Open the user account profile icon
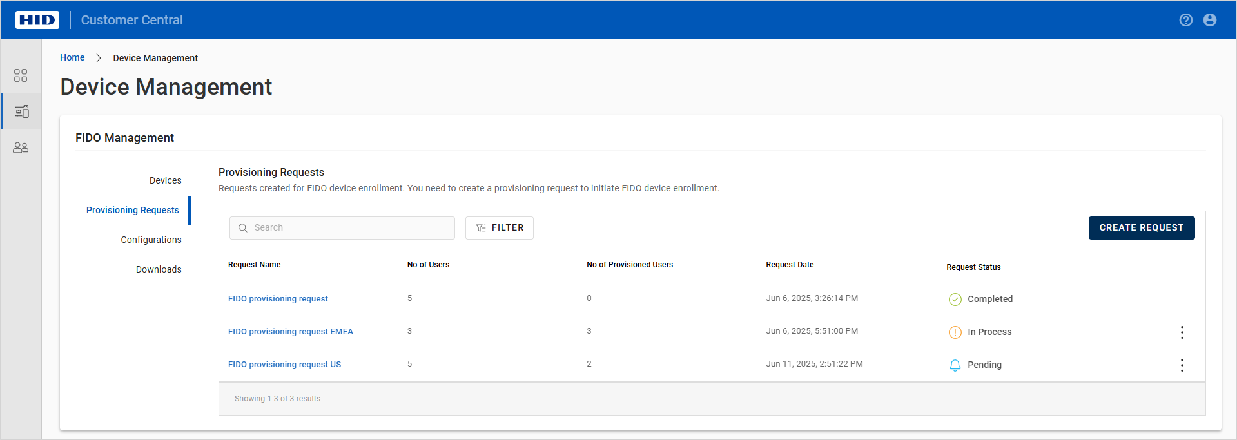1237x440 pixels. tap(1209, 20)
